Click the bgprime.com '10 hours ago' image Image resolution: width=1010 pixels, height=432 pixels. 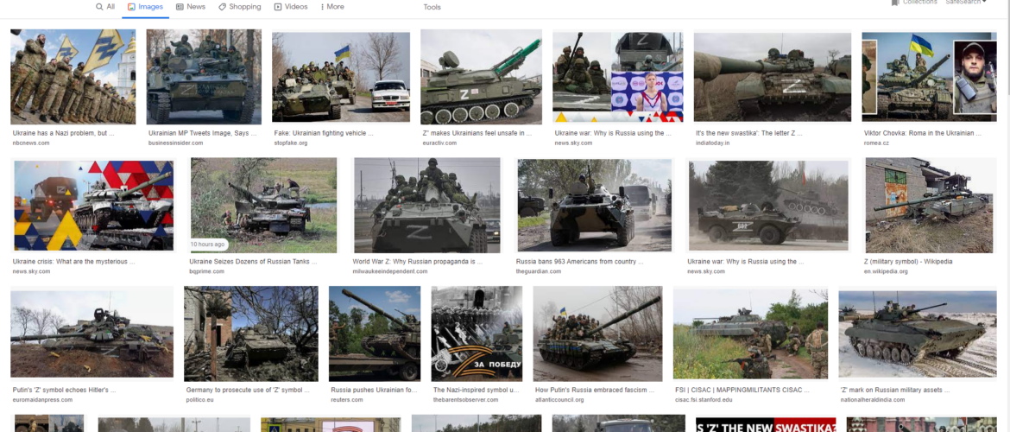click(262, 206)
